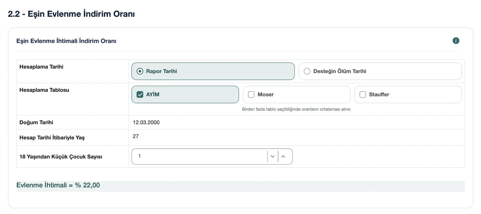The width and height of the screenshot is (481, 214).
Task: Open the info icon for Evlenme İhtimali
Action: (x=456, y=41)
